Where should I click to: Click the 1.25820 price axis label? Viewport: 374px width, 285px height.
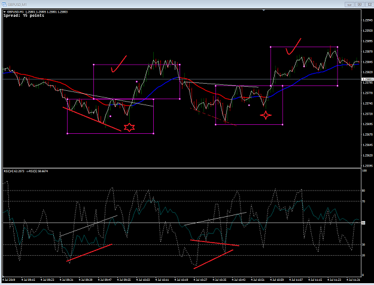click(x=367, y=72)
